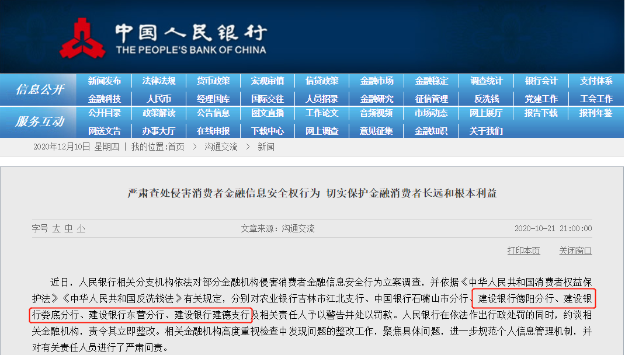The image size is (625, 355).
Task: Navigate to 音频视频
Action: 377,113
